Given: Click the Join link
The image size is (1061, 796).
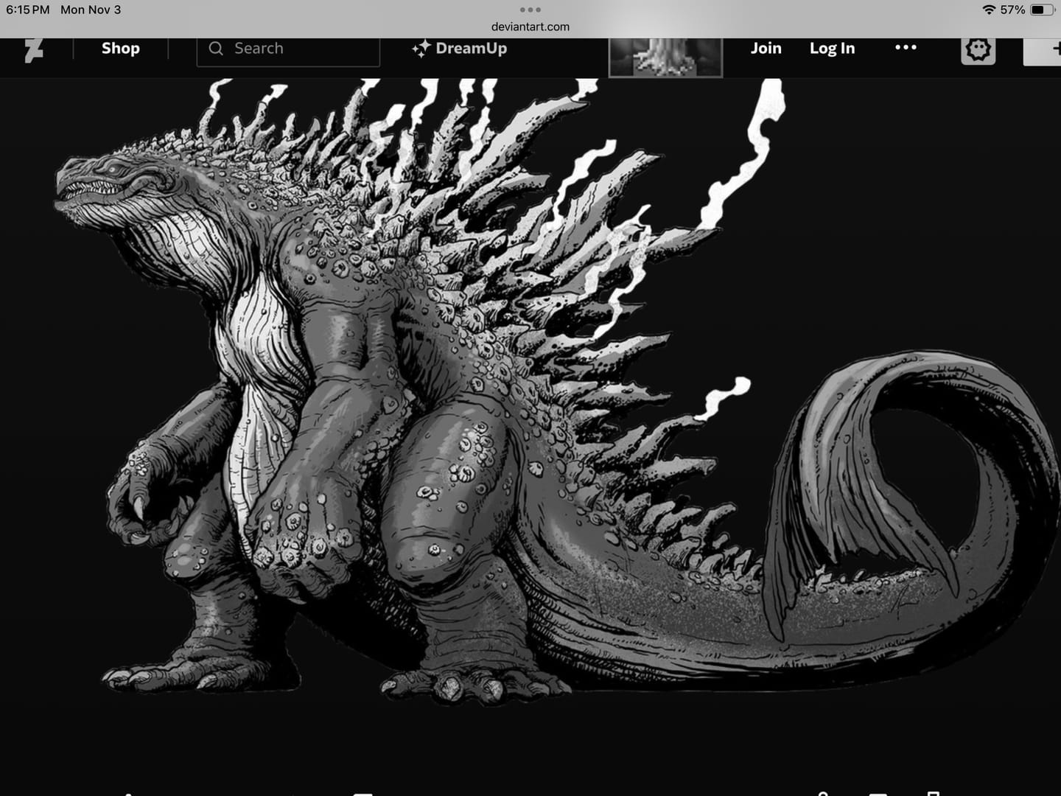Looking at the screenshot, I should click(766, 49).
